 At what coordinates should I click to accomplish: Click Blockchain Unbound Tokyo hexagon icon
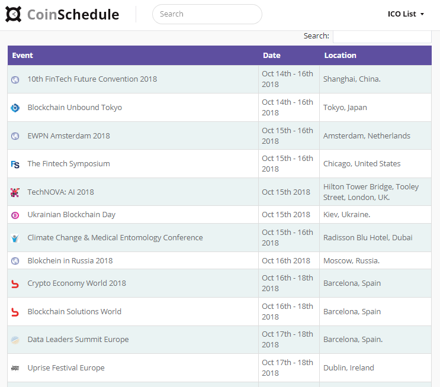pos(15,108)
